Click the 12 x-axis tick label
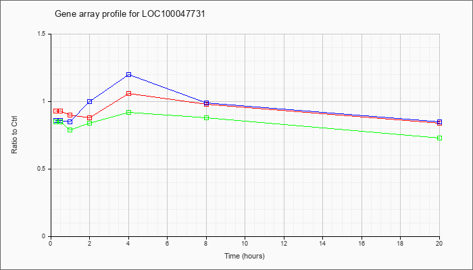This screenshot has height=270, width=473. [284, 243]
